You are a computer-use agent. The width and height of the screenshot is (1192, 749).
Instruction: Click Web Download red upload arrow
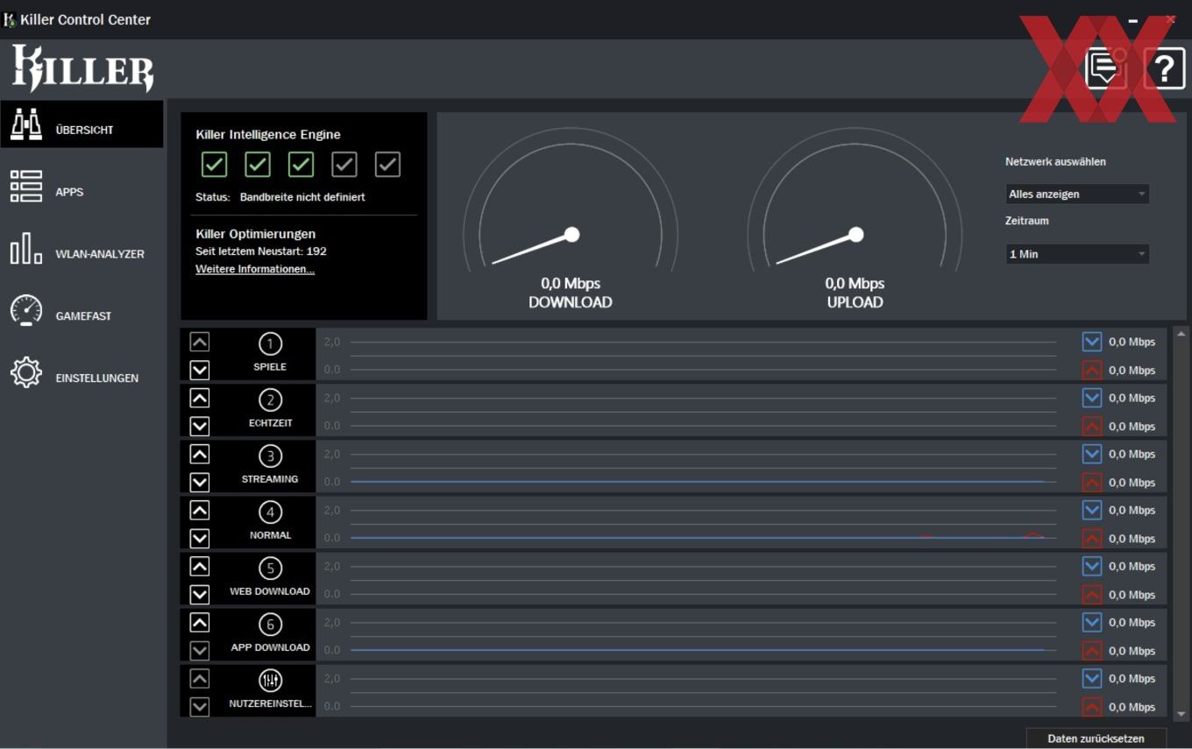tap(1092, 594)
